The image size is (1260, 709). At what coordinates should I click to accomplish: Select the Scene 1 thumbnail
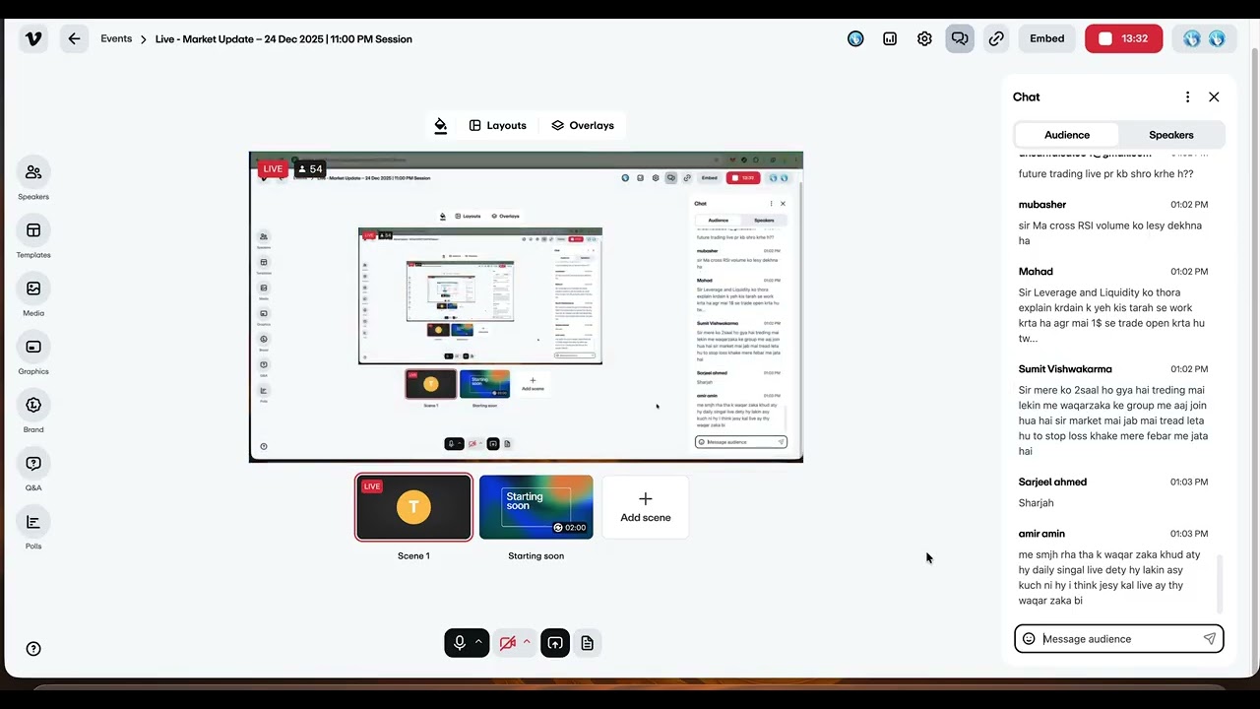[413, 507]
